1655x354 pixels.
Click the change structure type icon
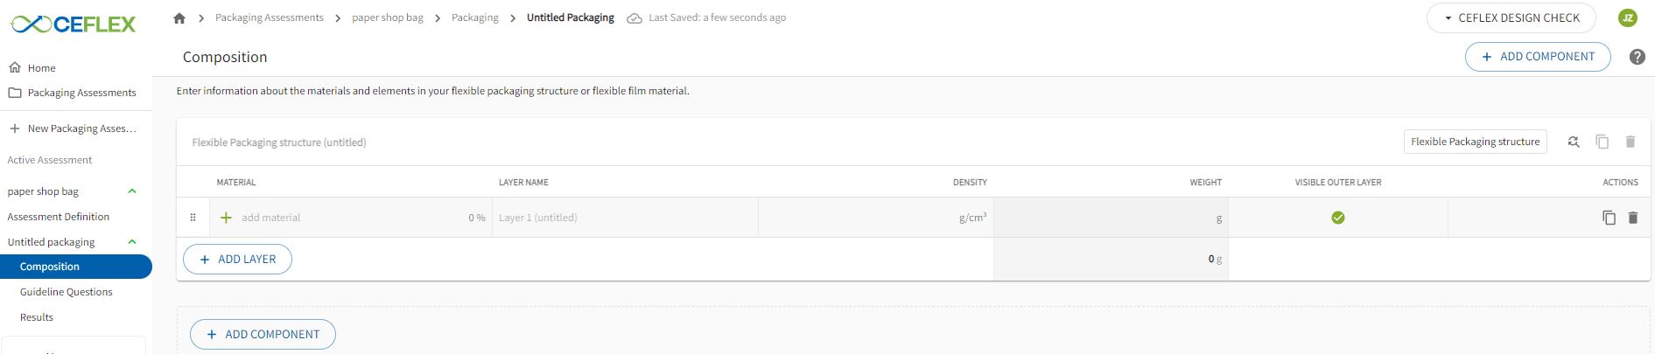1573,142
